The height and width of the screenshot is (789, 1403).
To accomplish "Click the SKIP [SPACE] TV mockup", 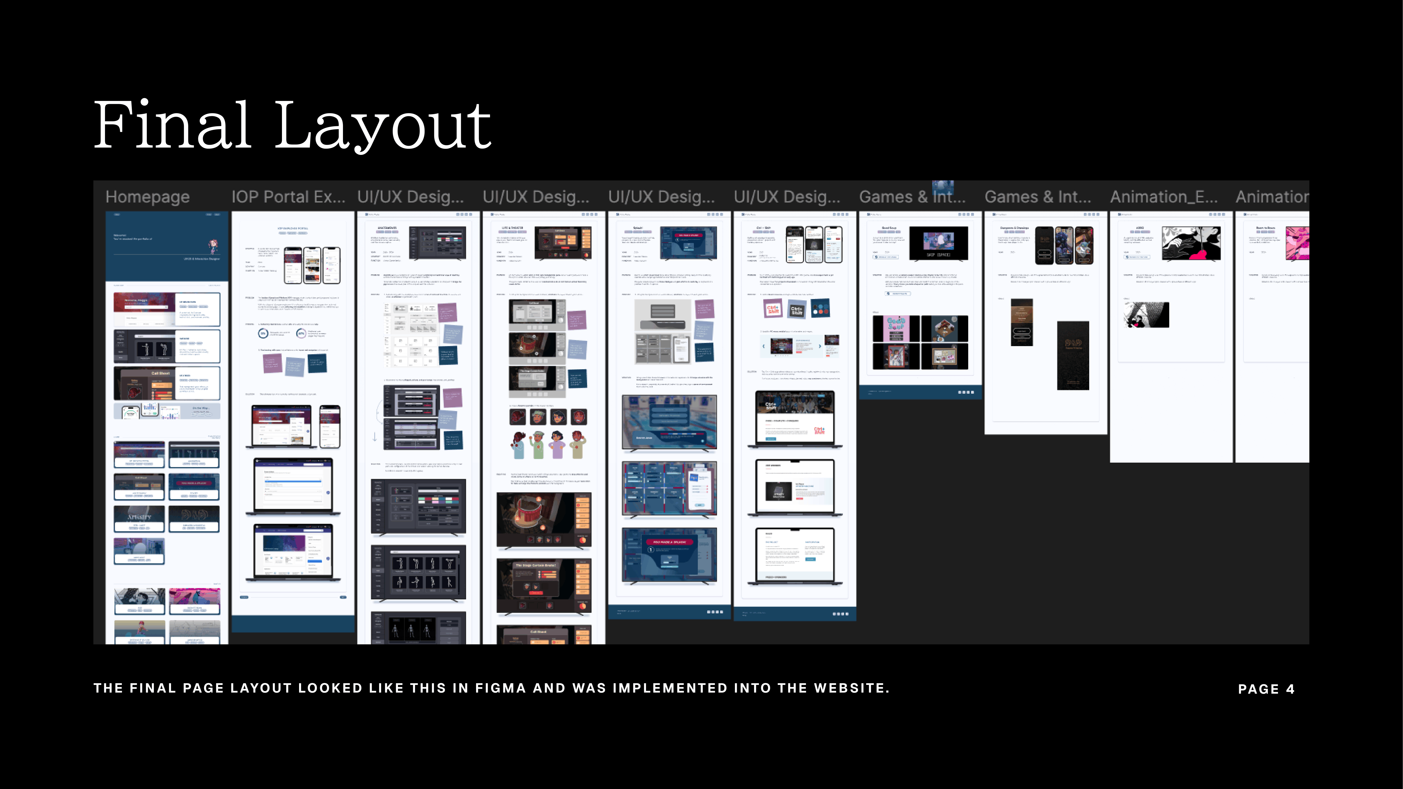I will point(938,243).
